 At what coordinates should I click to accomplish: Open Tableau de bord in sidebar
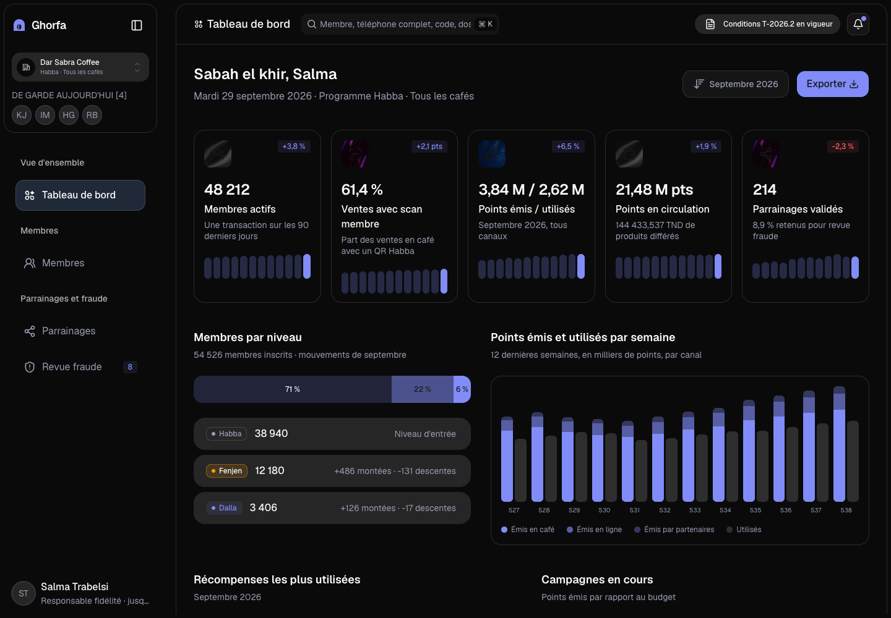(x=80, y=195)
